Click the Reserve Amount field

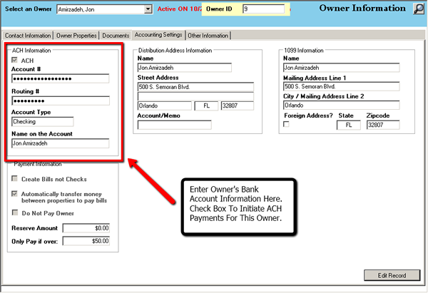pyautogui.click(x=86, y=228)
